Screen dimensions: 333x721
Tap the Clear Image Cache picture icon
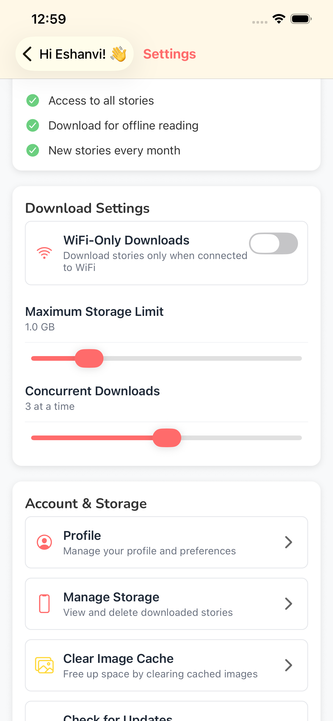click(x=44, y=665)
